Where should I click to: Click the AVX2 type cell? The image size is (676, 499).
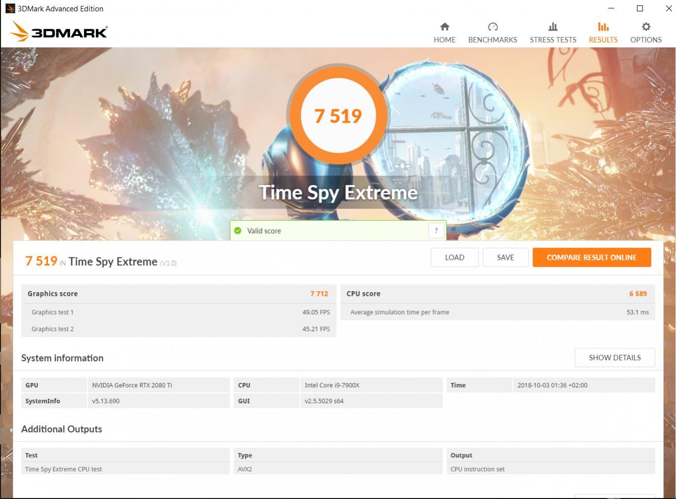(x=338, y=469)
